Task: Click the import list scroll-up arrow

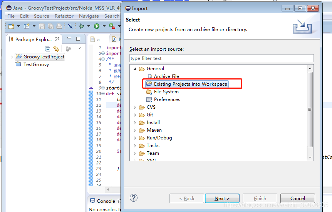Action: click(310, 68)
